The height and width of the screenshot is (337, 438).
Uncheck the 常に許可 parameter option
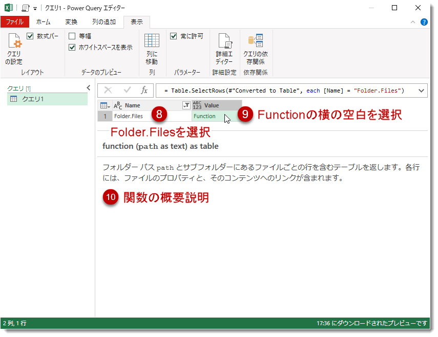click(174, 36)
